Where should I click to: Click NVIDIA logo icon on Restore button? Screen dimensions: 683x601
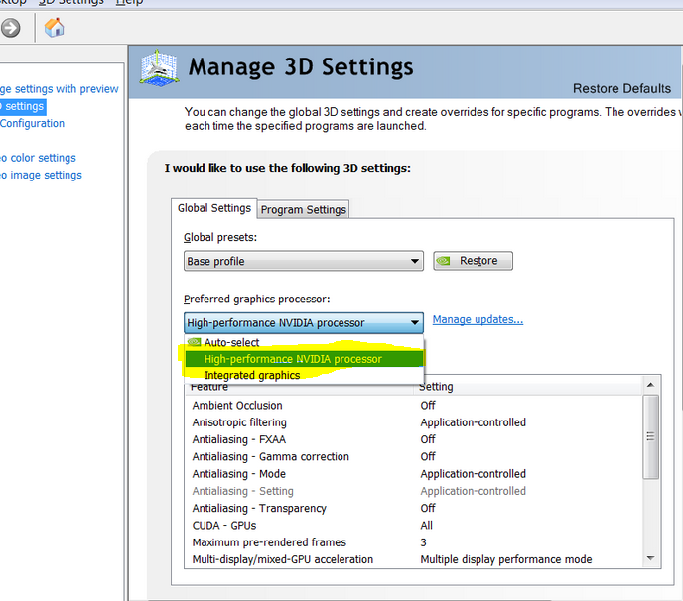tap(444, 261)
